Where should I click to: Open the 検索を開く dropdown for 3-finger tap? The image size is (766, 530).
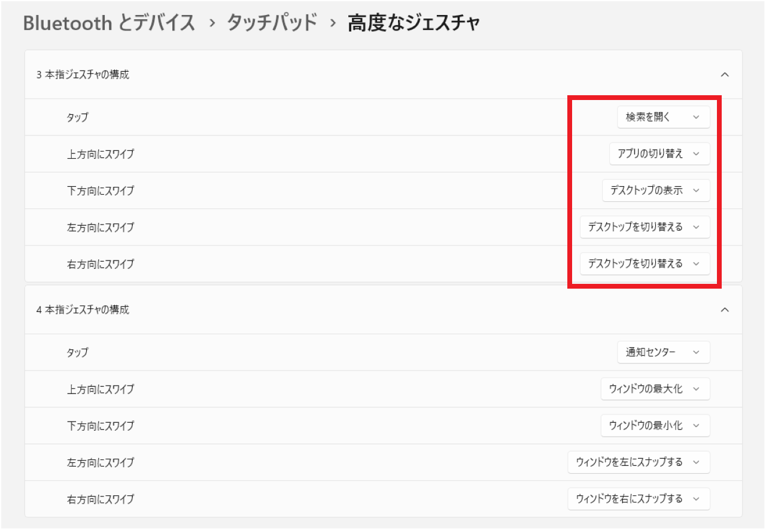pyautogui.click(x=663, y=117)
